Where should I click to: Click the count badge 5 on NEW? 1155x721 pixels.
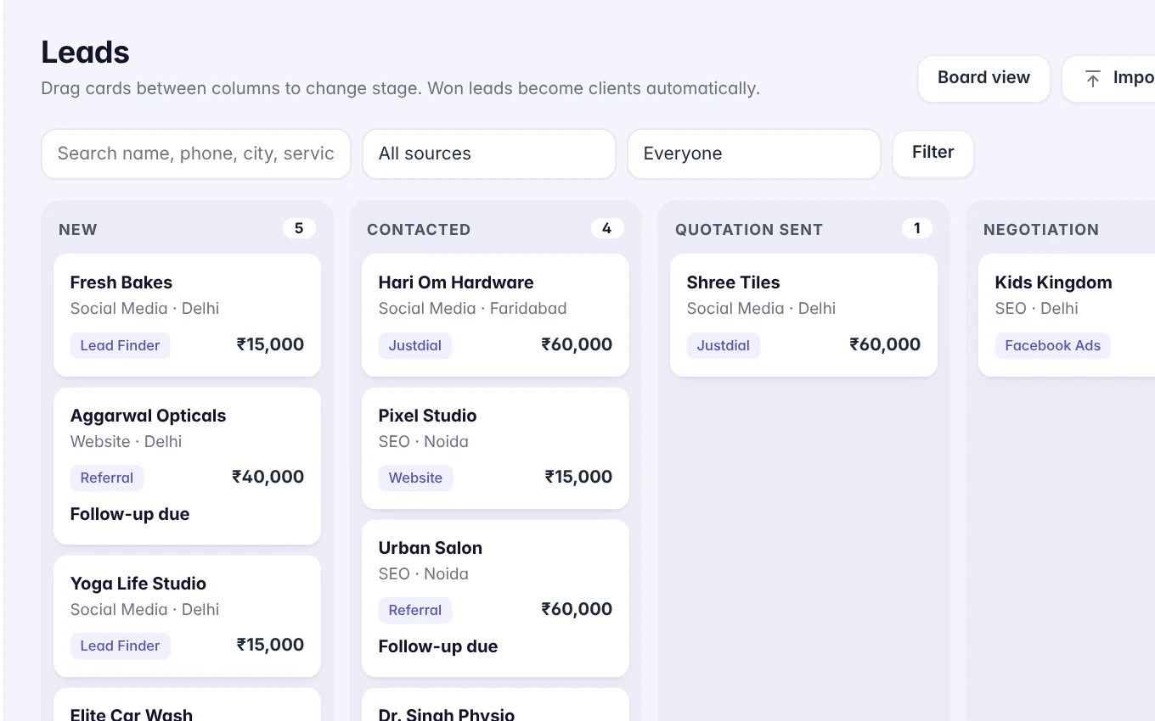299,228
